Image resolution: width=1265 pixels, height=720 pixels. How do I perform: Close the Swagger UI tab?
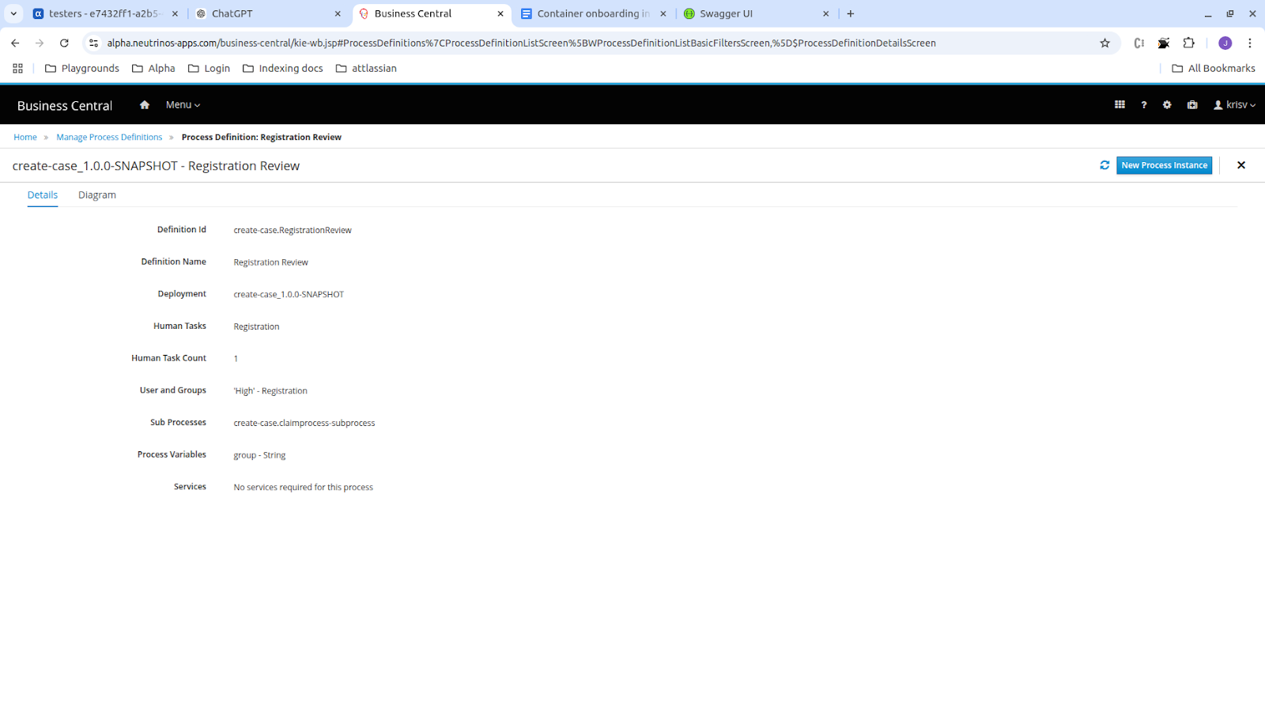[825, 13]
